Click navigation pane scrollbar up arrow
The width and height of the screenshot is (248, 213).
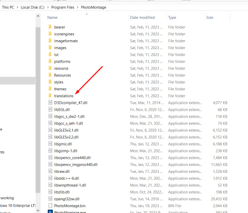point(38,16)
